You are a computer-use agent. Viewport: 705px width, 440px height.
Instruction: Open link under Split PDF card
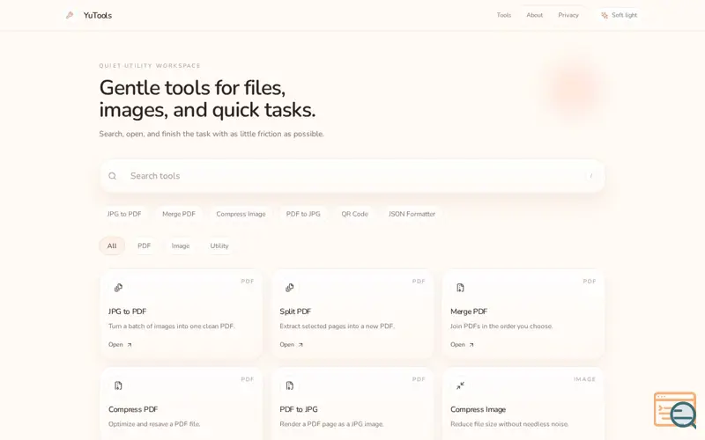coord(292,345)
